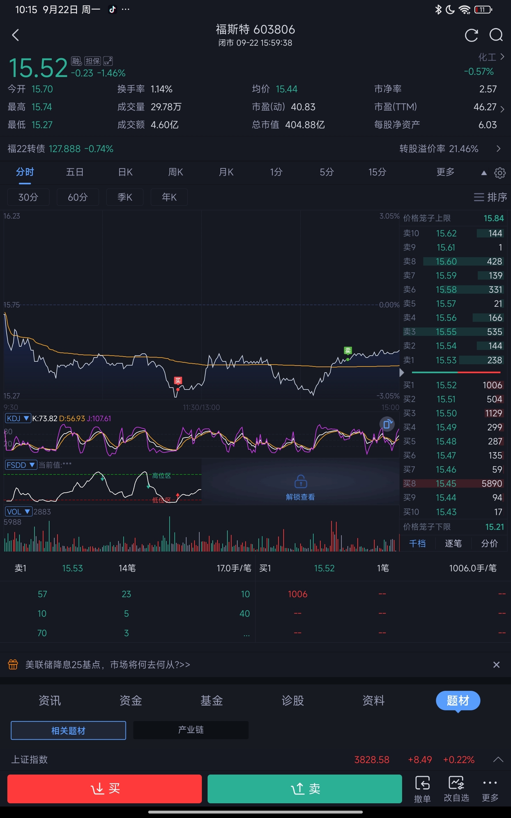Open the TikTok status bar icon

click(112, 10)
